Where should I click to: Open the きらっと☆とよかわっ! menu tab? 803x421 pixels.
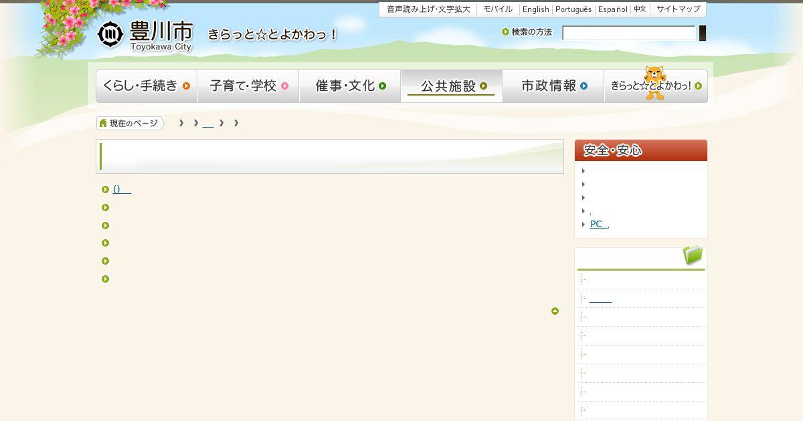click(x=656, y=86)
